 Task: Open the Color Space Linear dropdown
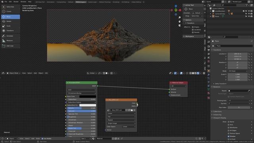129,127
